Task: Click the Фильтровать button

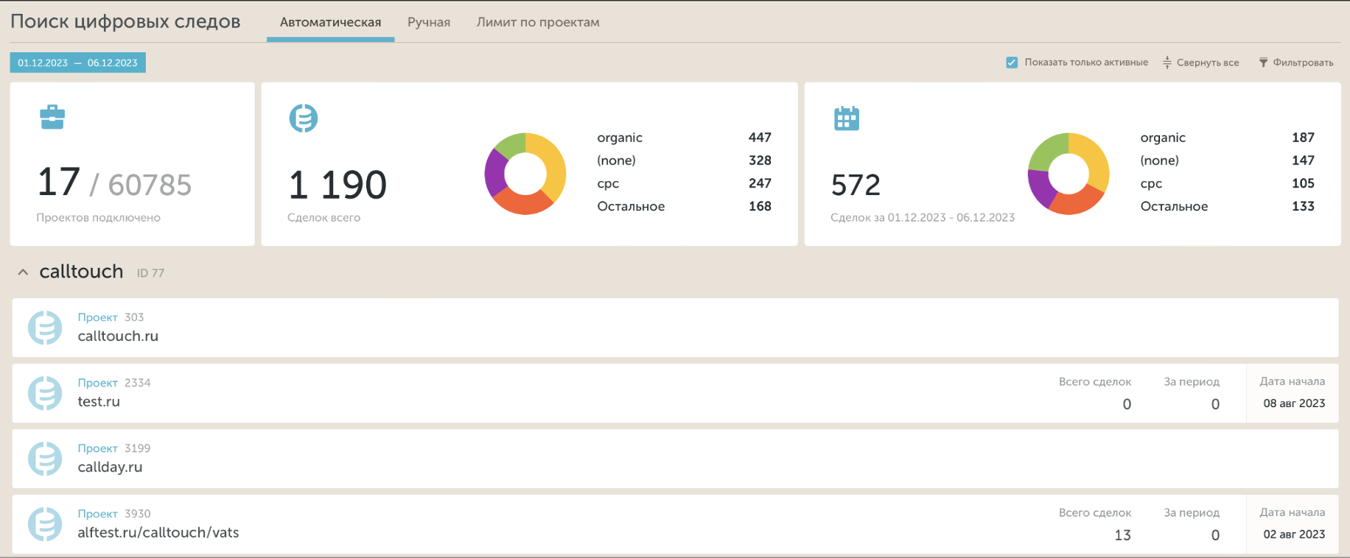Action: point(1296,63)
